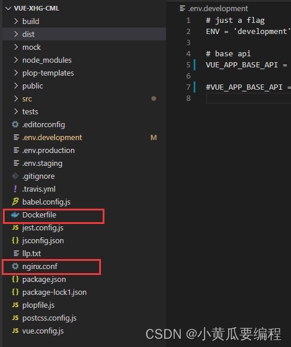The width and height of the screenshot is (291, 347).
Task: Click the JS icon of plopfile.js
Action: tap(15, 305)
